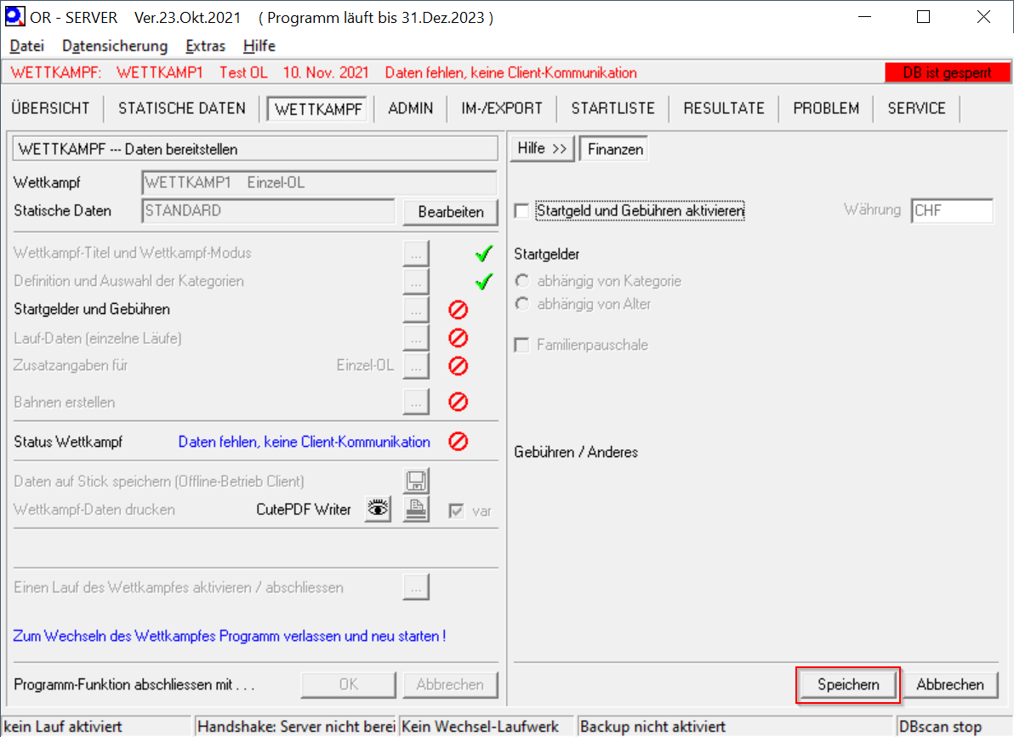The height and width of the screenshot is (737, 1014).
Task: Click the OR-SERVER app icon in title bar
Action: tap(14, 17)
